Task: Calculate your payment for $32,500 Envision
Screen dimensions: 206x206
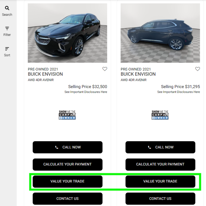Action: (68, 165)
